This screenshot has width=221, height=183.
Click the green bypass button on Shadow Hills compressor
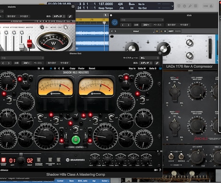point(76,140)
